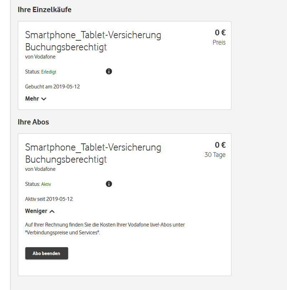This screenshot has width=287, height=290.
Task: Select the Versicherung title under Ihre Einzelkäufe
Action: [x=93, y=41]
